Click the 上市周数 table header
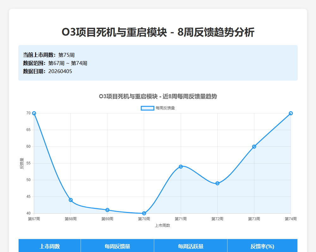316x252 pixels. coord(50,246)
